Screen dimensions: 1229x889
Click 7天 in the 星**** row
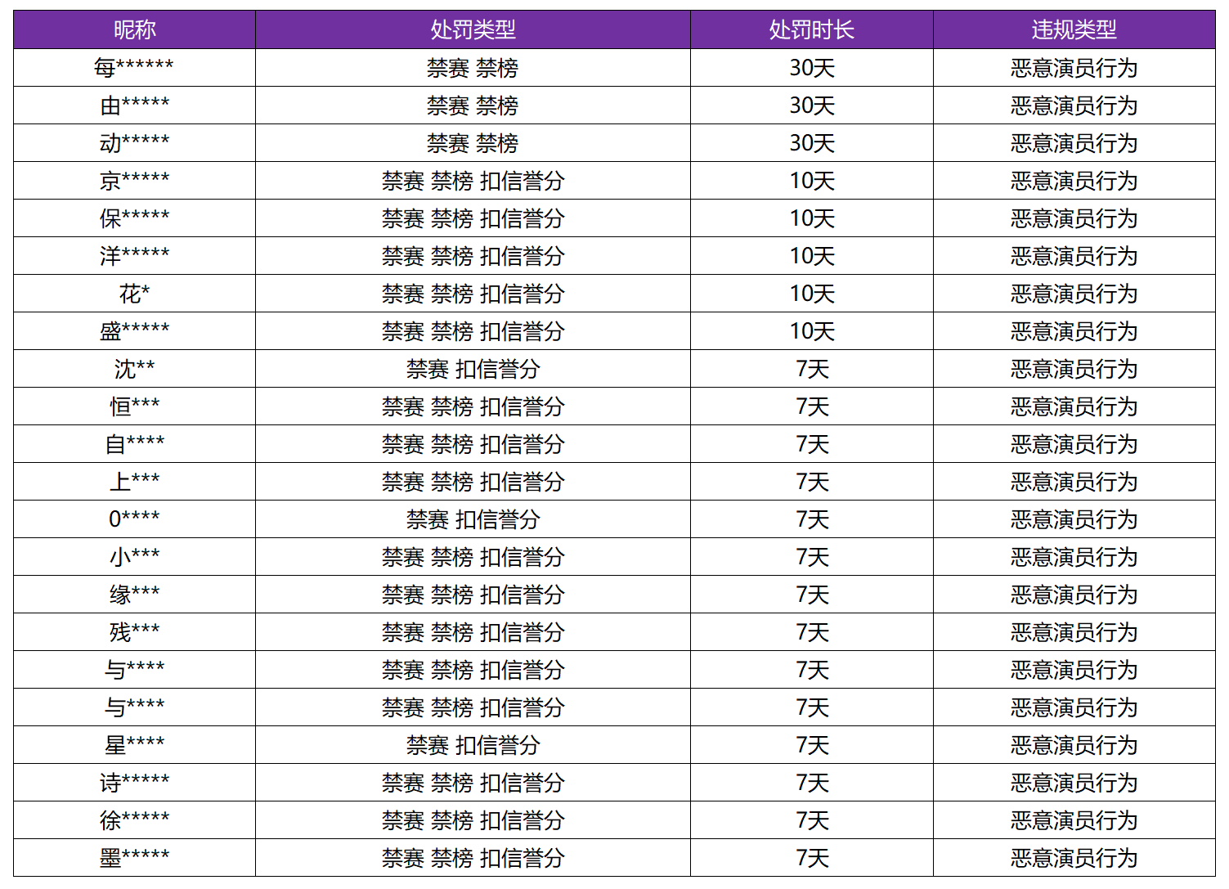coord(812,745)
